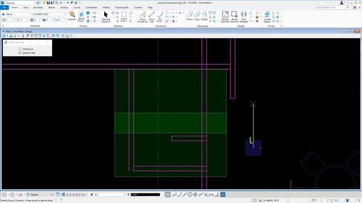Uncheck the Stretch Cells checkbox

tap(20, 53)
